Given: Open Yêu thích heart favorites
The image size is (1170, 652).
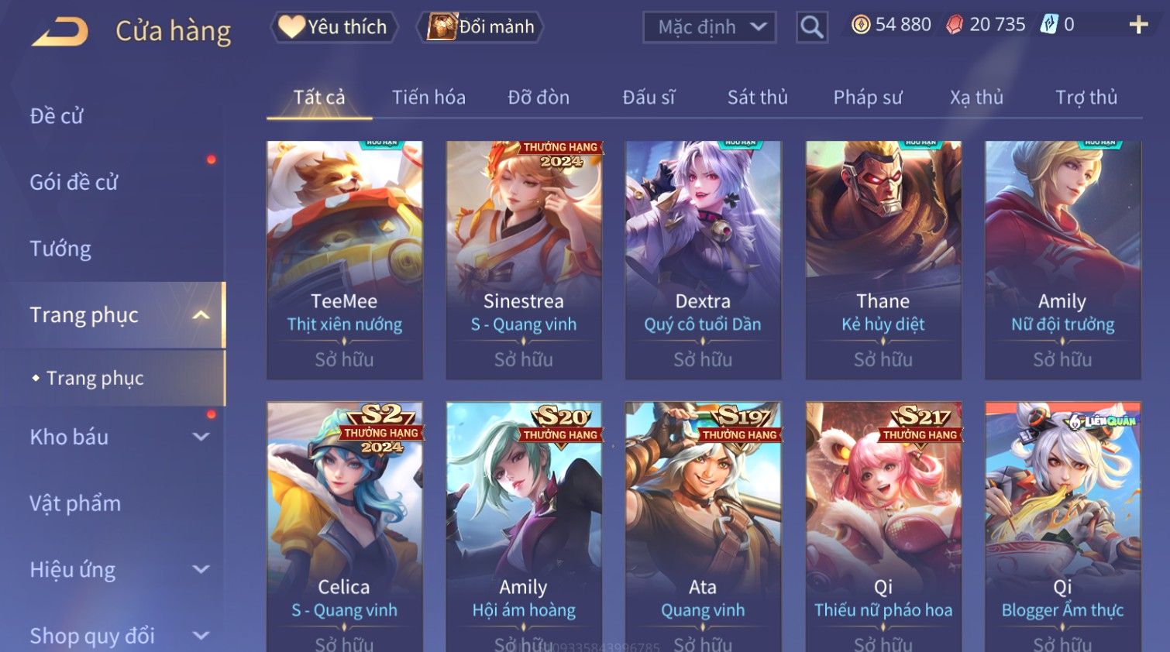Looking at the screenshot, I should click(x=334, y=27).
